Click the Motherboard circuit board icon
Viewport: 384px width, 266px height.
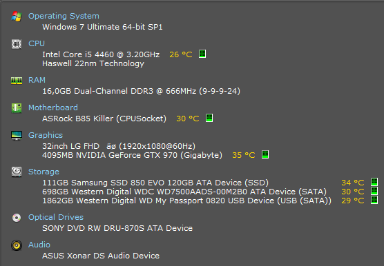pyautogui.click(x=17, y=108)
